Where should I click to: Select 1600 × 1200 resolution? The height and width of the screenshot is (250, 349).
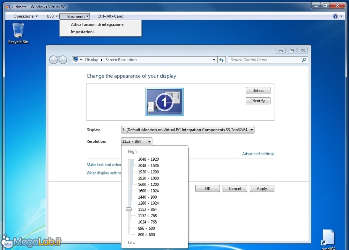click(148, 184)
